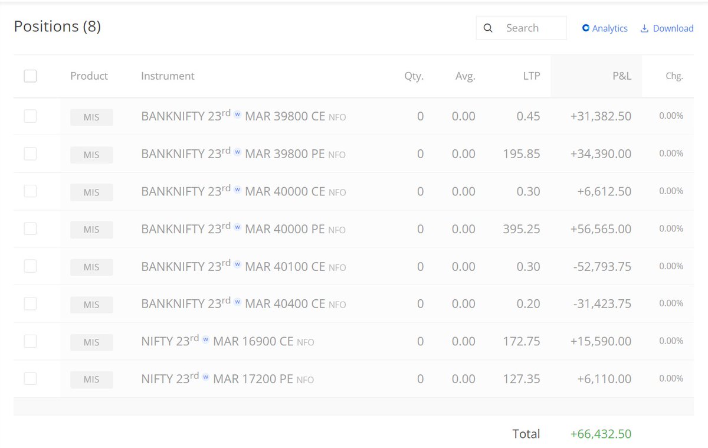708x448 pixels.
Task: Click MIS tag on BANKNIFTY 40000 PE row
Action: (91, 229)
